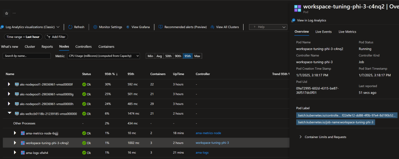
Task: Open the workspace-tuning-phi-3 controller link
Action: click(212, 143)
